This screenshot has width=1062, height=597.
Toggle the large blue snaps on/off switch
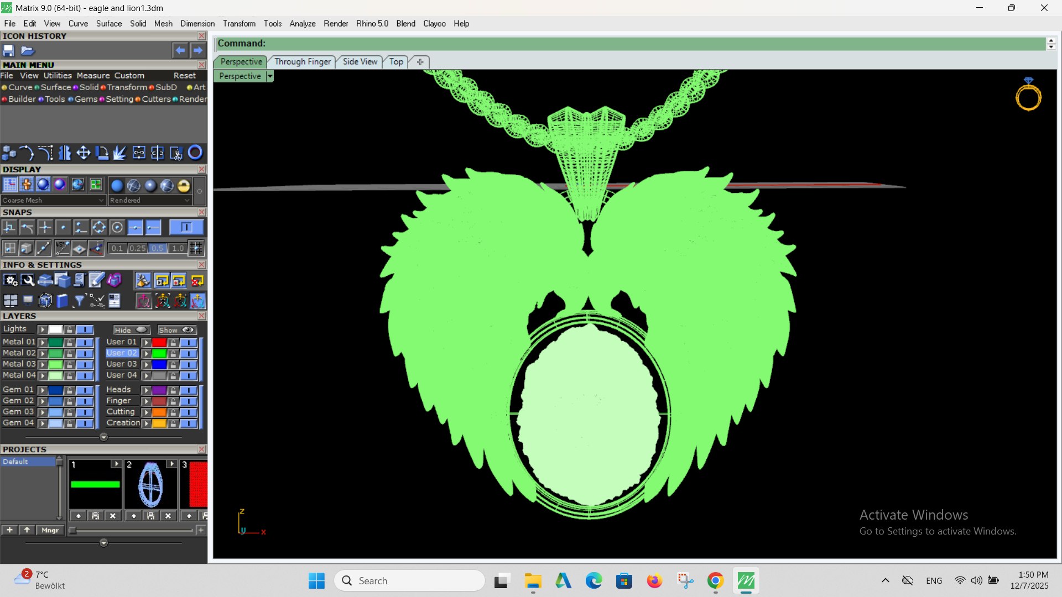186,227
